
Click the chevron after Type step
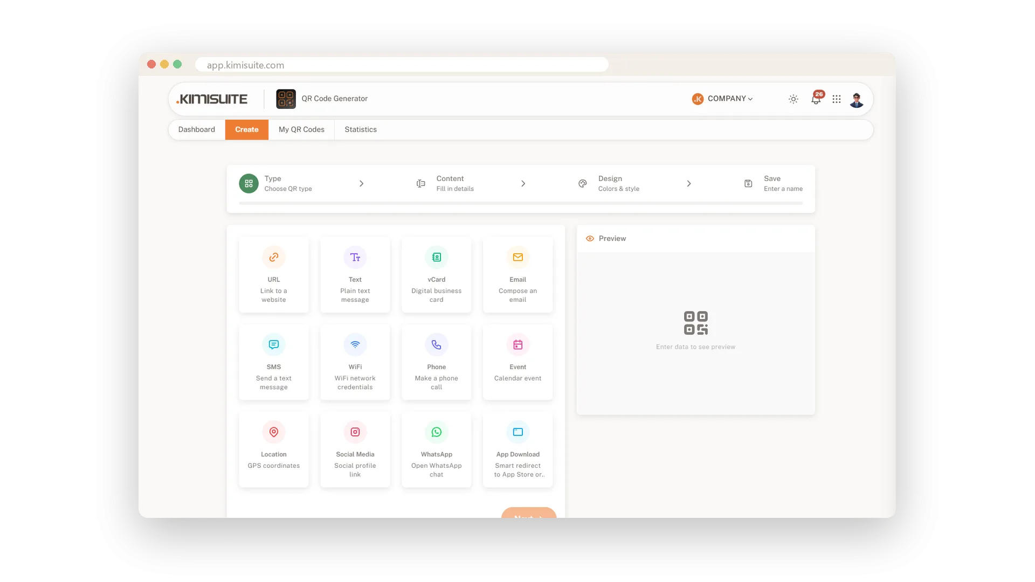pyautogui.click(x=362, y=184)
